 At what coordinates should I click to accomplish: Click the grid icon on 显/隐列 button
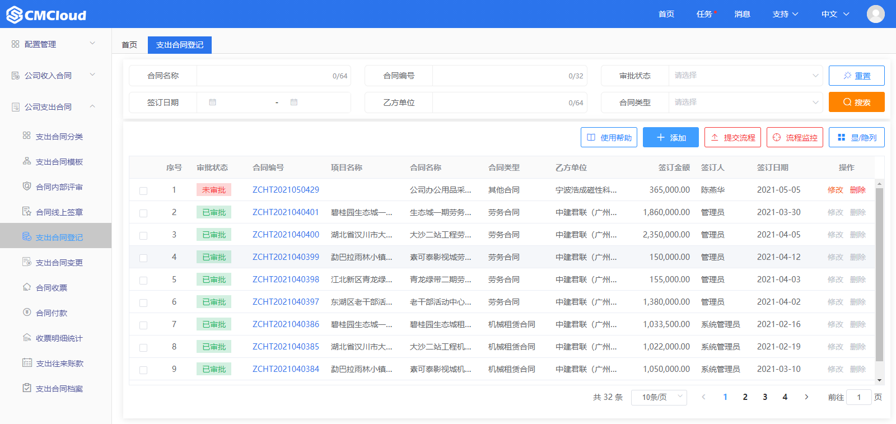[841, 137]
